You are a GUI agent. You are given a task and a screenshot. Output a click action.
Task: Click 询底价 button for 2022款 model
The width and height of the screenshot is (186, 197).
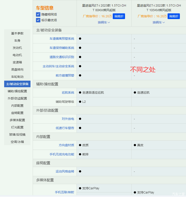[x=174, y=16]
